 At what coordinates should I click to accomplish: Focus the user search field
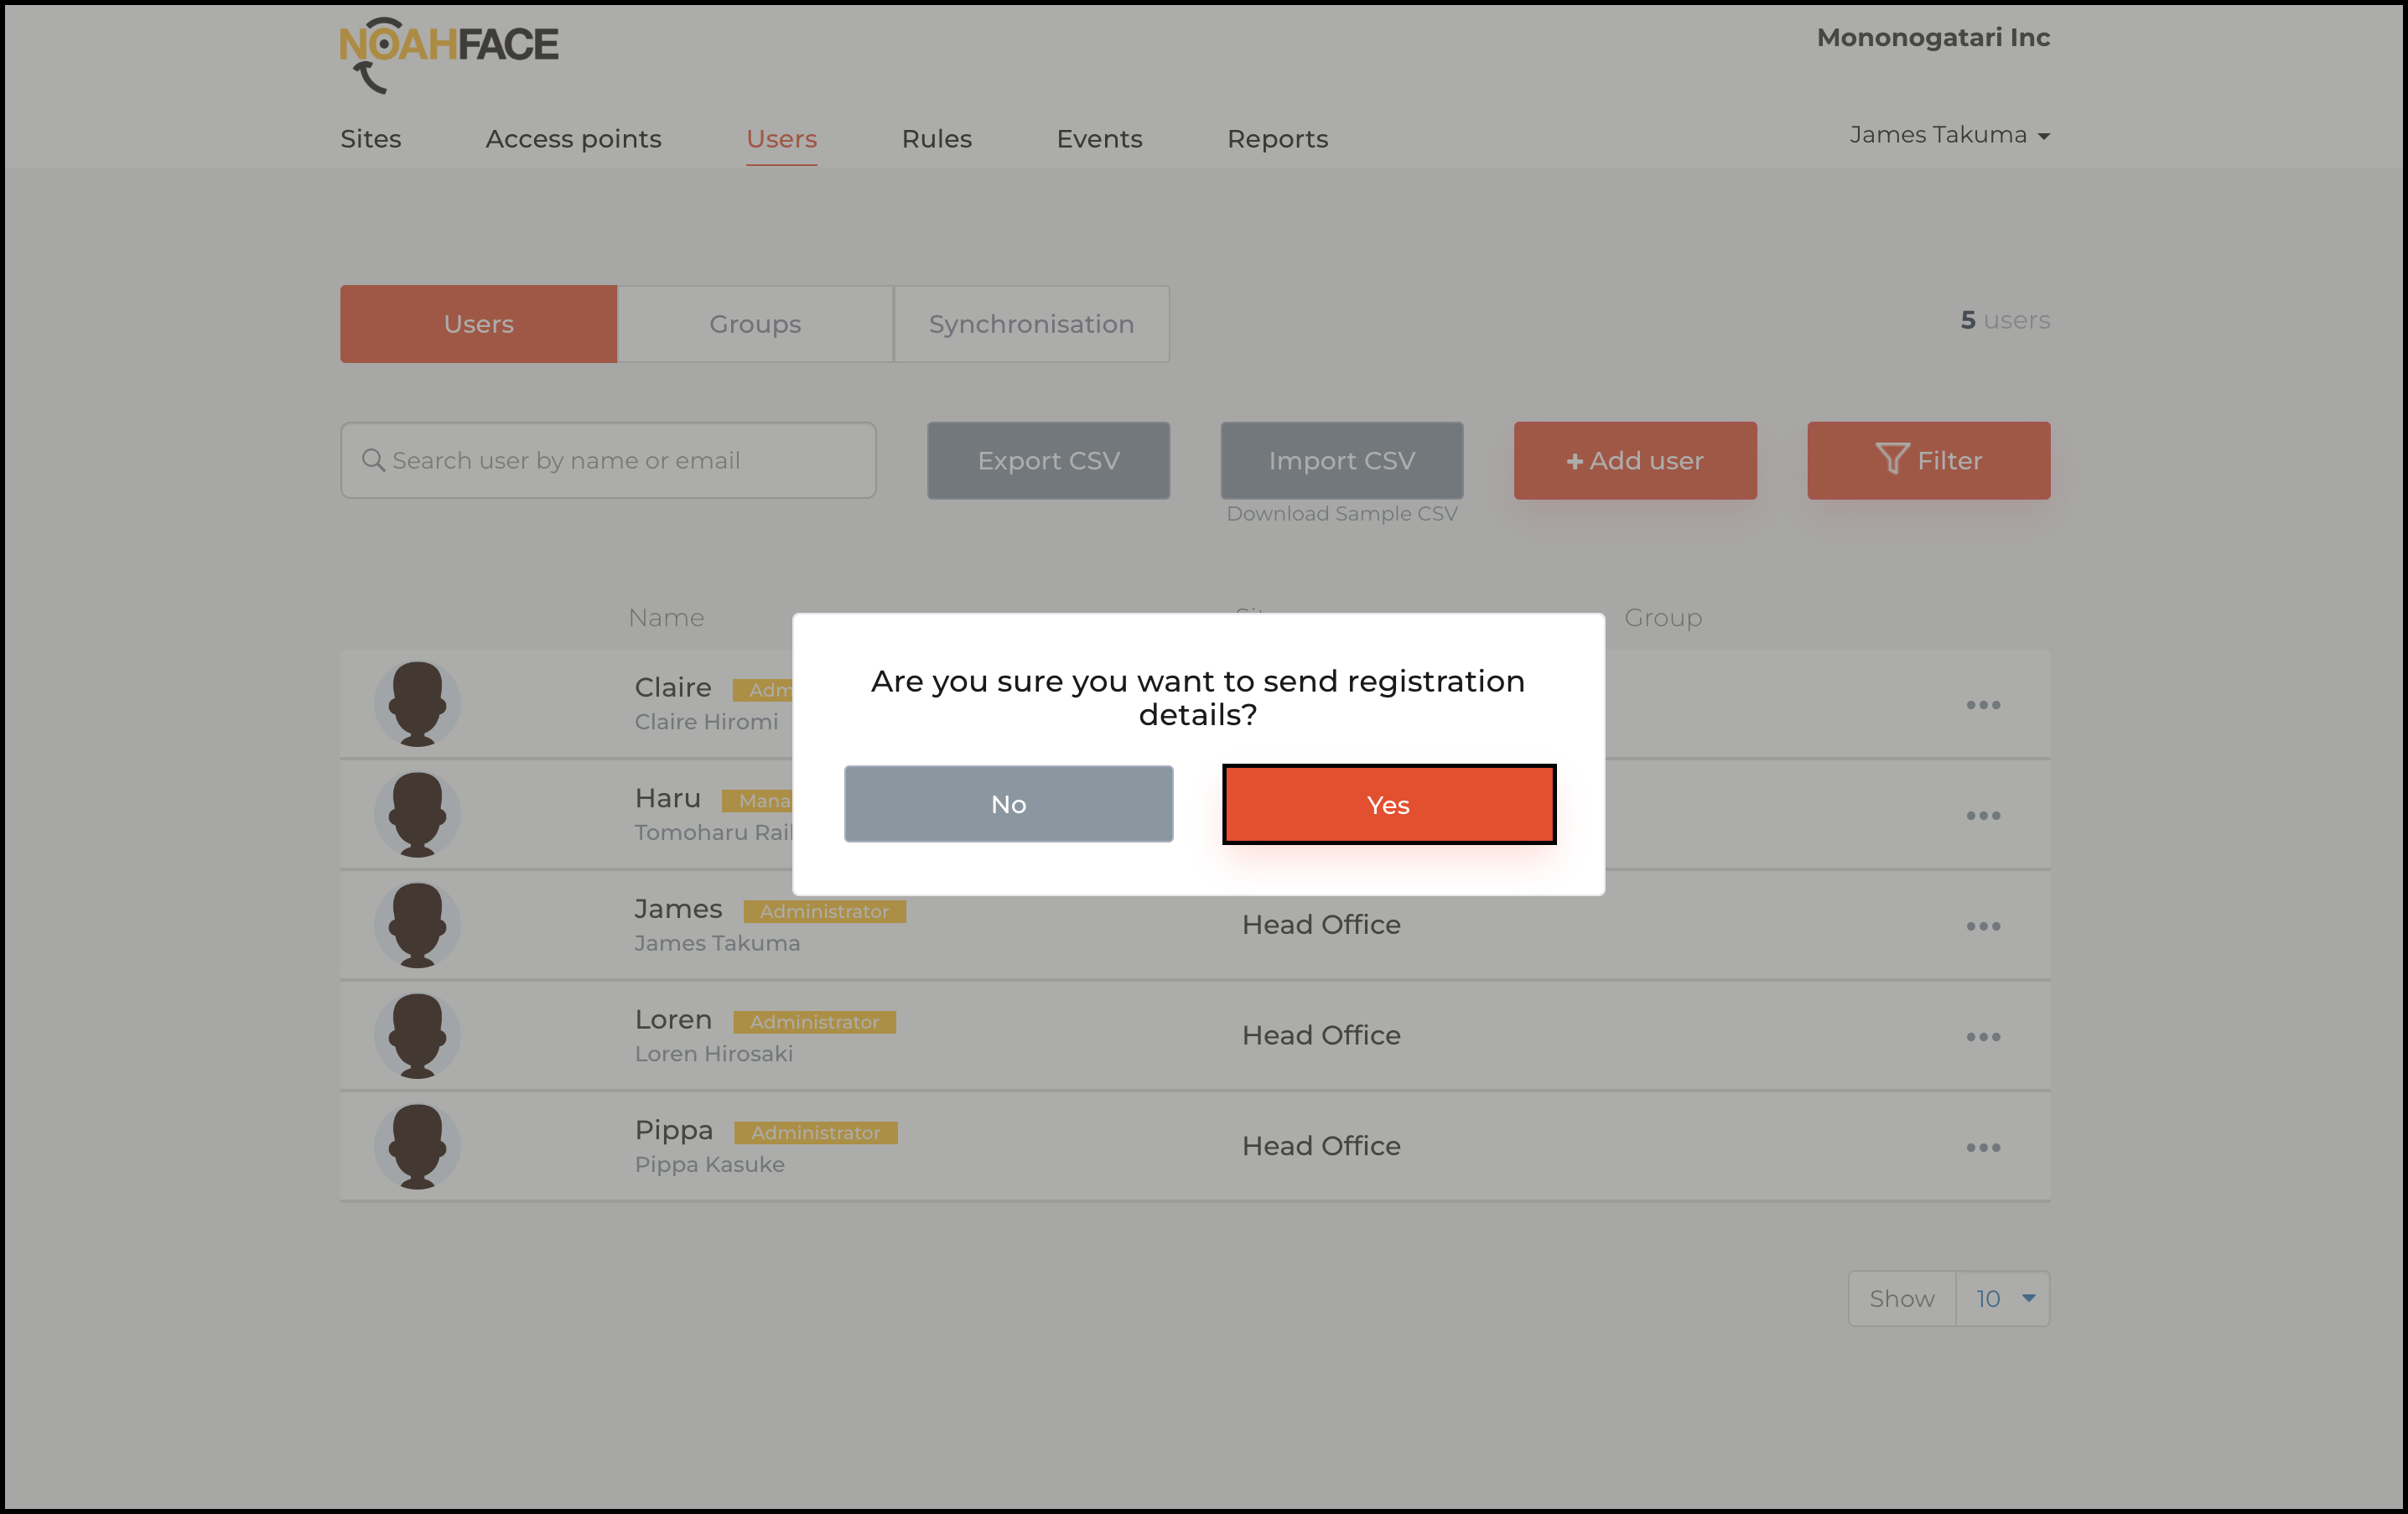pyautogui.click(x=608, y=461)
